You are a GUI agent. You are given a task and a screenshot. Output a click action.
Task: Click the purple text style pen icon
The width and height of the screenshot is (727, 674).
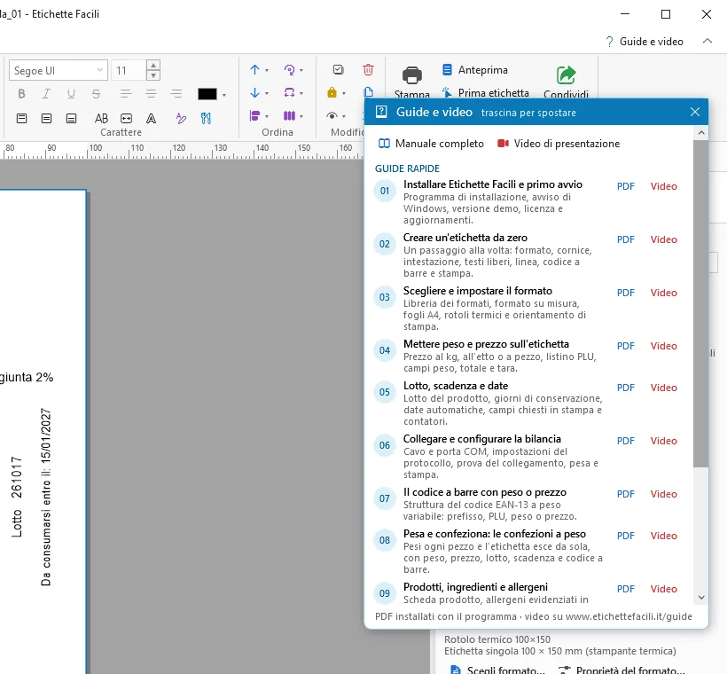pyautogui.click(x=181, y=118)
